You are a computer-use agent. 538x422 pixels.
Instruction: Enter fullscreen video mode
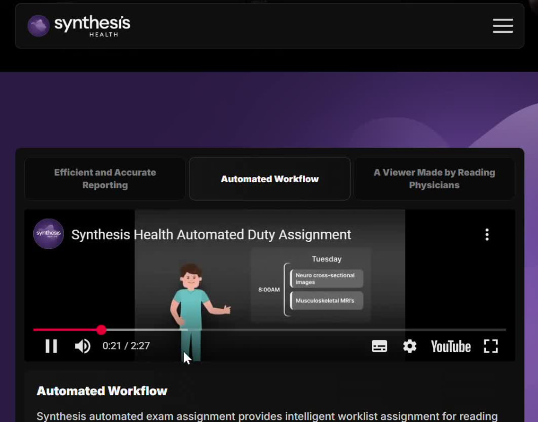[491, 346]
